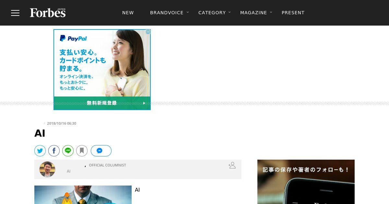
Task: Share the article on Facebook
Action: point(54,151)
